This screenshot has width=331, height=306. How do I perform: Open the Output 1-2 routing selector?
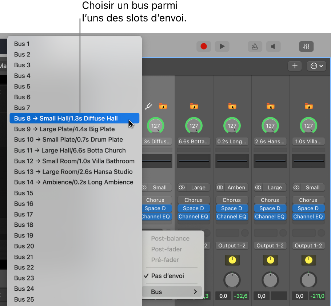232,246
